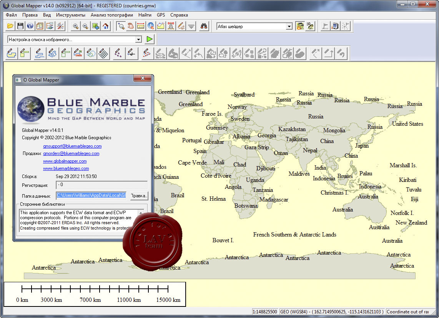Image resolution: width=439 pixels, height=318 pixels.
Task: Click the Create Point Feature icon
Action: (118, 53)
